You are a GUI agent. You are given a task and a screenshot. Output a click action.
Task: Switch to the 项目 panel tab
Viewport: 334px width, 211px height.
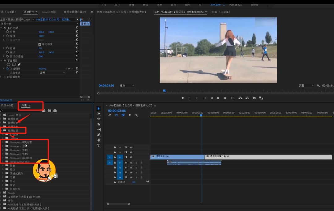(7, 105)
